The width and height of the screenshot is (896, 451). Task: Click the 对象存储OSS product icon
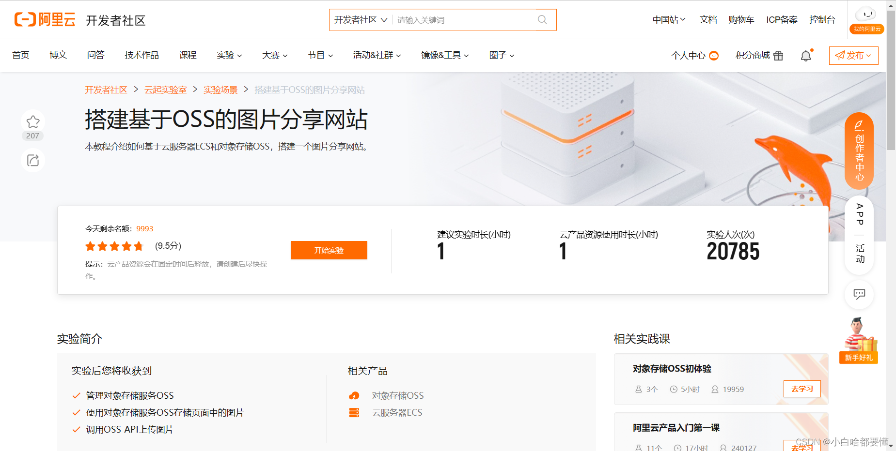tap(354, 396)
